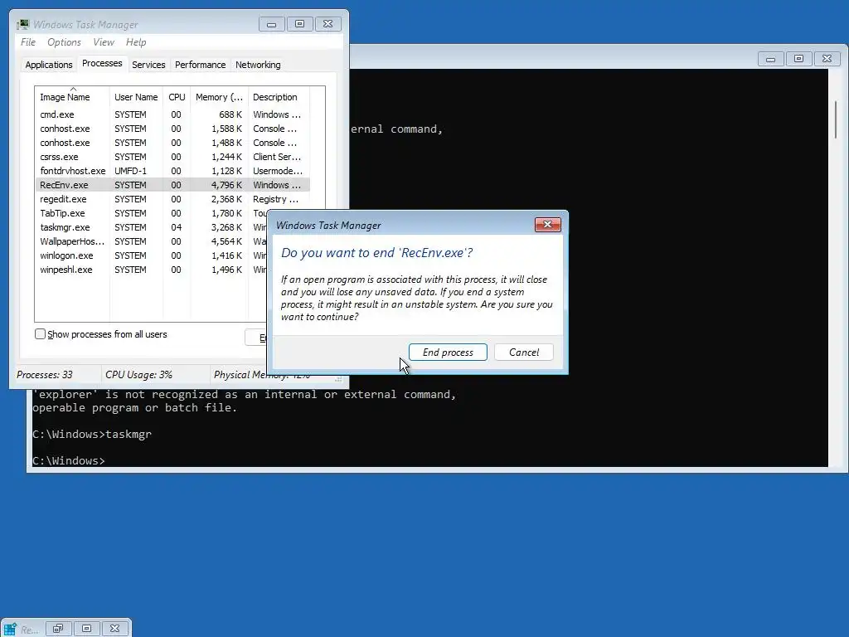The height and width of the screenshot is (637, 849).
Task: Cancel ending RecEnv.exe
Action: point(524,352)
